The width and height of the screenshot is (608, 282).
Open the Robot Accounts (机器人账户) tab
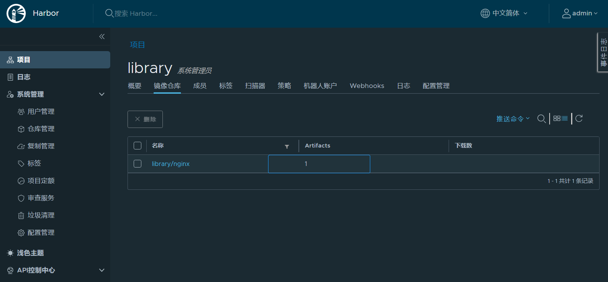(320, 86)
